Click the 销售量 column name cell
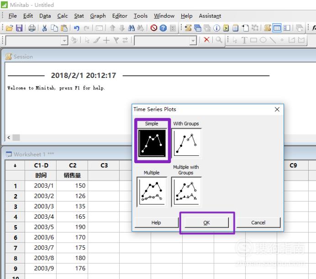316x279 pixels. pos(73,176)
